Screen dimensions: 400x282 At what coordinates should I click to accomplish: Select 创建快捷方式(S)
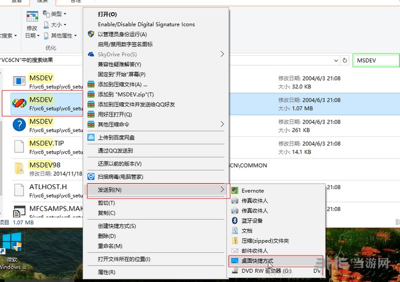[x=117, y=226]
